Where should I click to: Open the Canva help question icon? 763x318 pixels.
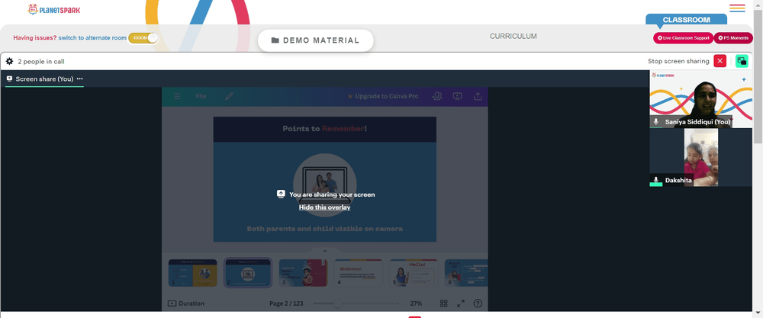(478, 303)
